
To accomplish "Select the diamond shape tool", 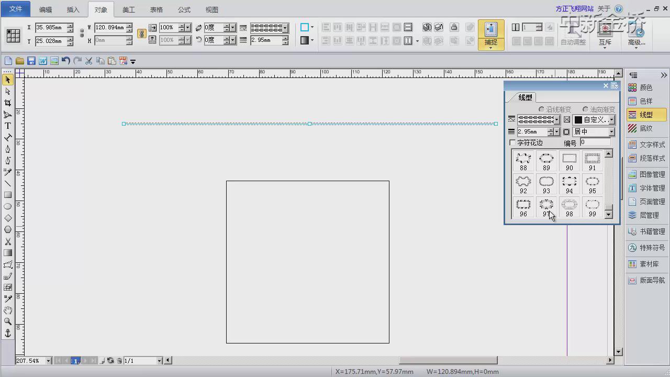I will click(8, 218).
